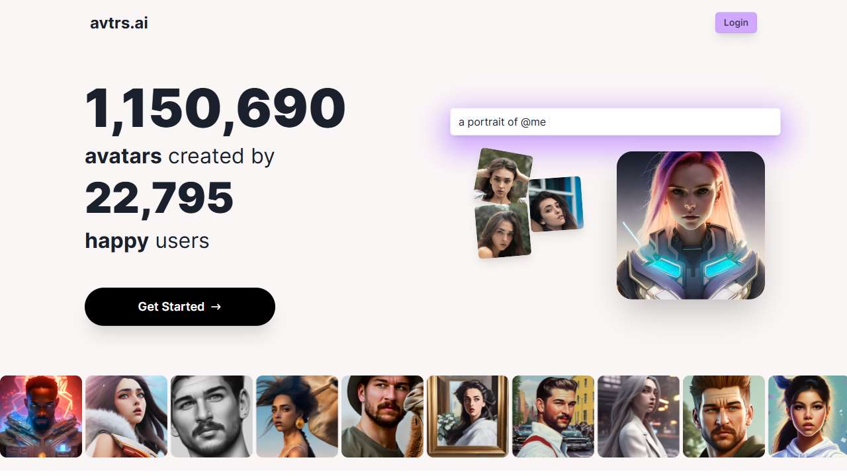Open the red-haired neon armor avatar
Image resolution: width=847 pixels, height=476 pixels.
(x=41, y=416)
